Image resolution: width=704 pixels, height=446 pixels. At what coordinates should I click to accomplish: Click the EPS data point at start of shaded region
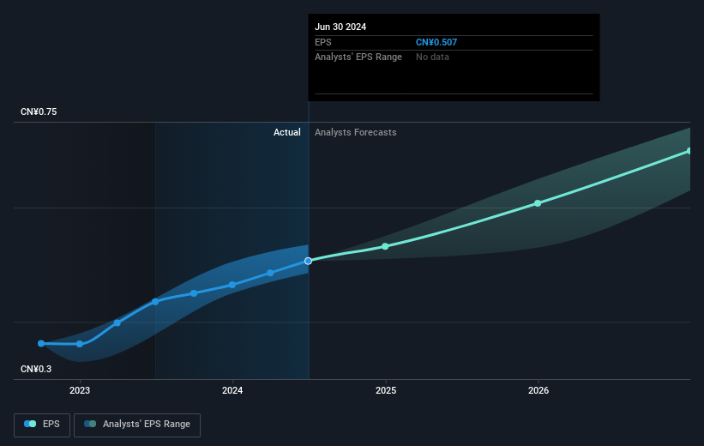point(155,302)
